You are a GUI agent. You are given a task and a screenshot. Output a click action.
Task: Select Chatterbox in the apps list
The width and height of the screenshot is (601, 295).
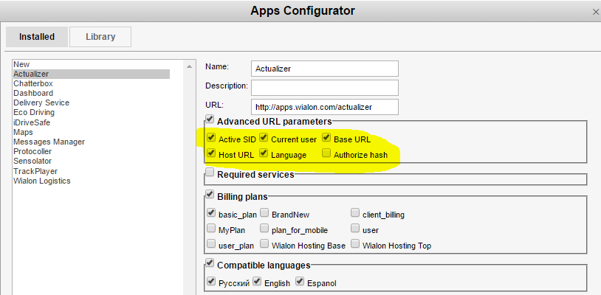click(x=33, y=84)
